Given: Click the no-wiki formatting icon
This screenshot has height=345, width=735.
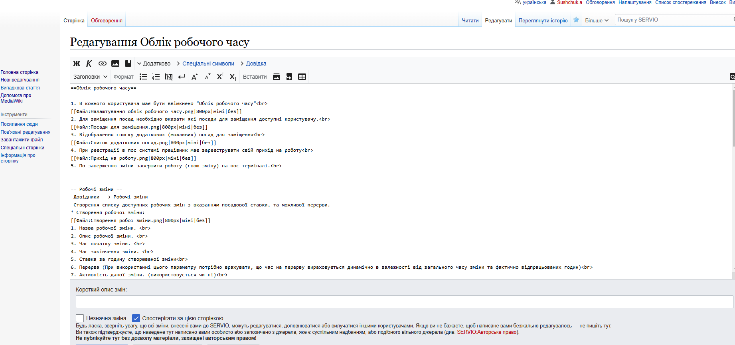Looking at the screenshot, I should [x=169, y=77].
